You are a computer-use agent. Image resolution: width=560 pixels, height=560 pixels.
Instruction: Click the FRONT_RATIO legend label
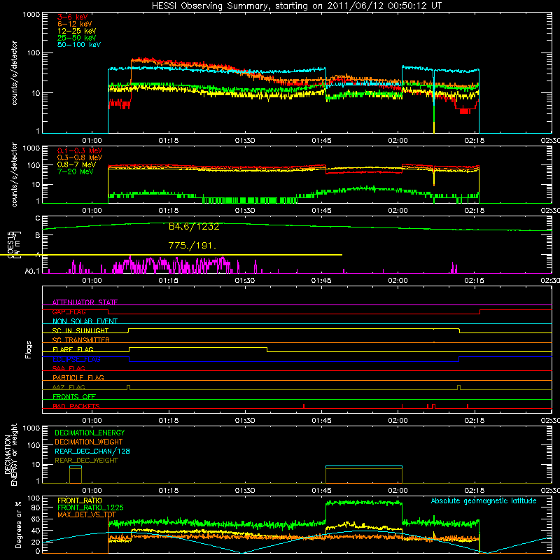click(x=80, y=500)
